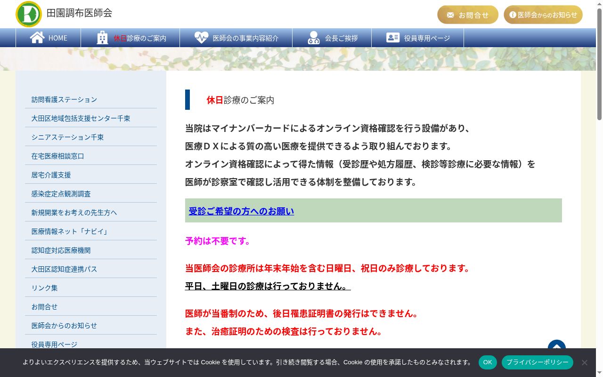This screenshot has width=603, height=377.
Task: Click the heartbeat icon for 事業内容紹介
Action: tap(201, 38)
